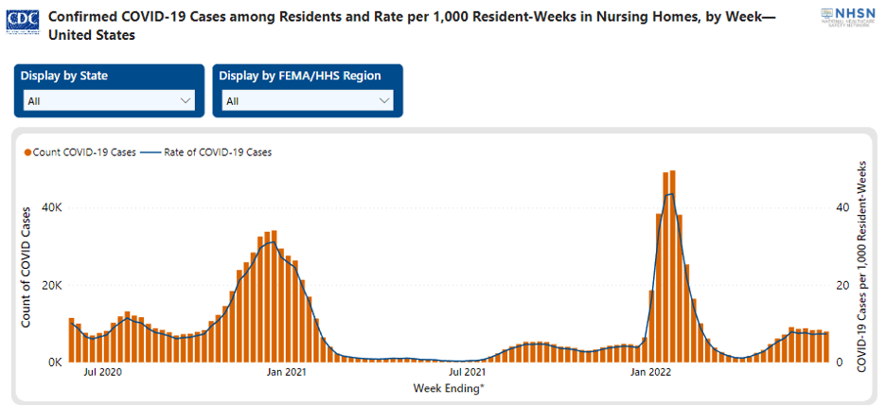Click the orange Count COVID-19 Cases legend dot
886x407 pixels.
pos(28,151)
